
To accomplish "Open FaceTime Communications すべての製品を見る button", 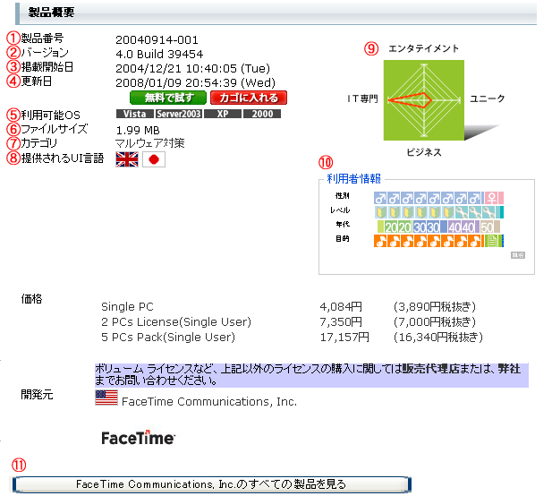I will click(211, 484).
